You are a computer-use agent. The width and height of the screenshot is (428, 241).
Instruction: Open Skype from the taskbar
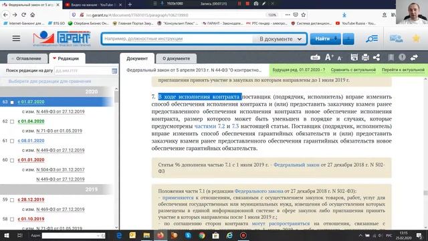click(x=188, y=235)
